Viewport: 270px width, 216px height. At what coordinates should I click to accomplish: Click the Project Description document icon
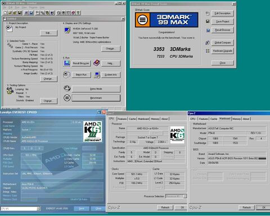[x=9, y=28]
